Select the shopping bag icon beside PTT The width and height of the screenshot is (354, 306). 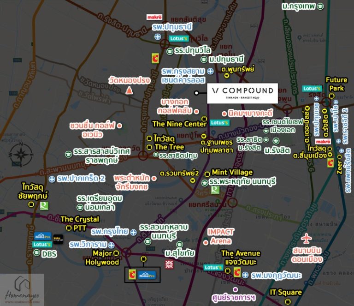click(69, 228)
